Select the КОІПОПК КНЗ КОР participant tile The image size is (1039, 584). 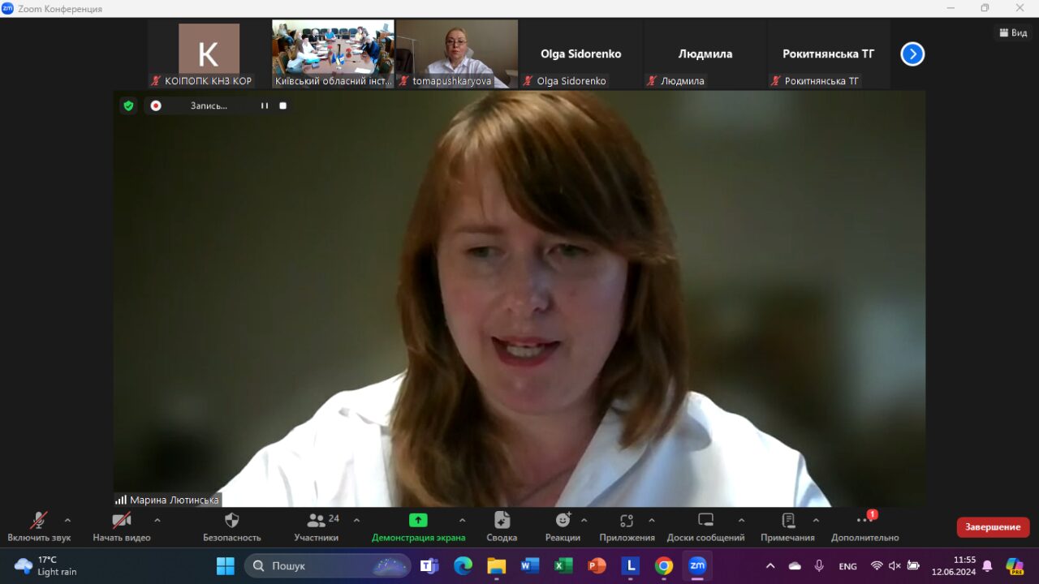(x=209, y=54)
